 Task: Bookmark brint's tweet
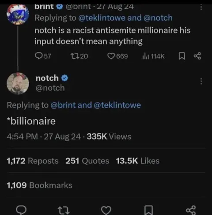coord(182,56)
